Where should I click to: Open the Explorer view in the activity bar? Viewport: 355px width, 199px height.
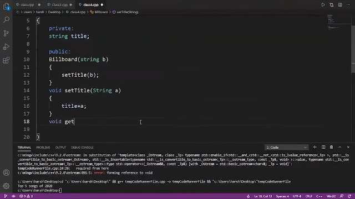point(6,7)
